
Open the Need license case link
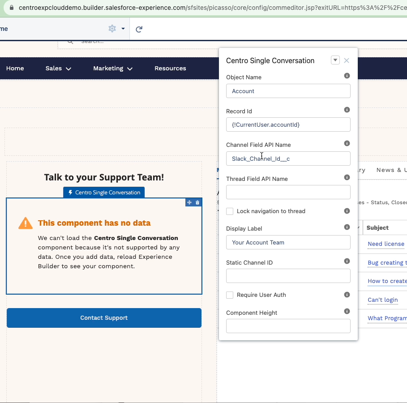coord(386,244)
